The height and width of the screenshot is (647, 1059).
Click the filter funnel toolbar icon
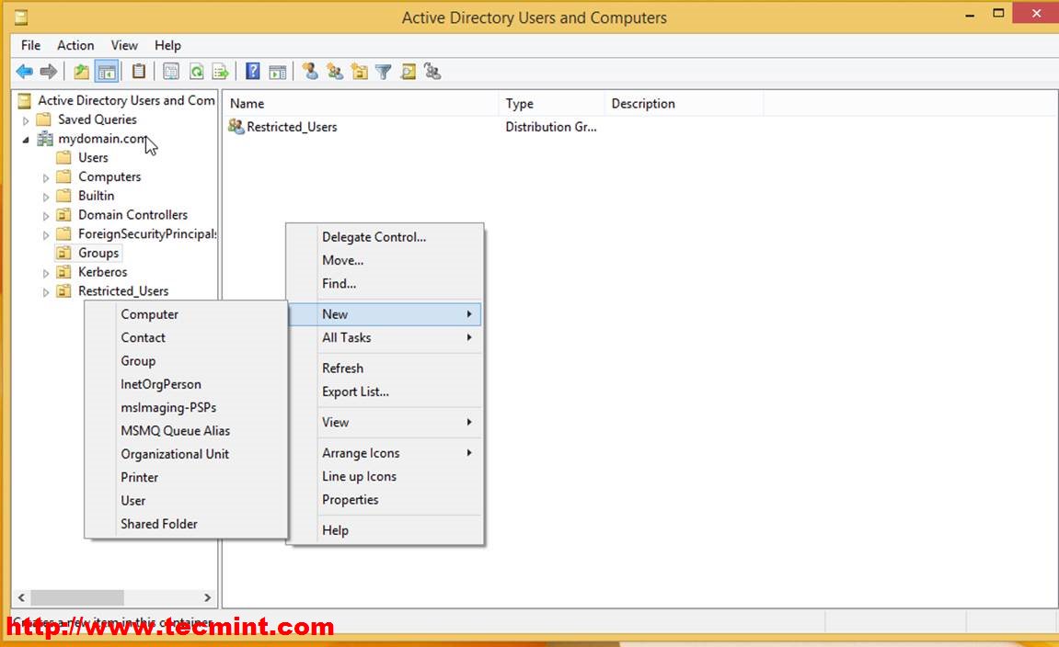coord(384,72)
